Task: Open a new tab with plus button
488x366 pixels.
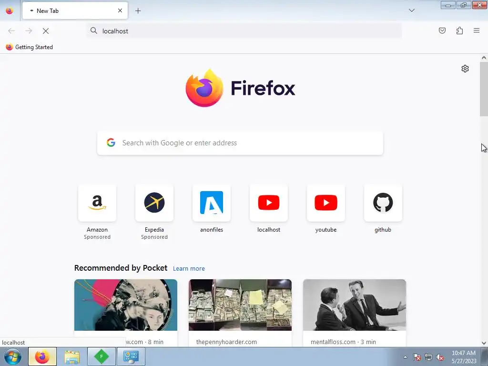Action: 138,11
